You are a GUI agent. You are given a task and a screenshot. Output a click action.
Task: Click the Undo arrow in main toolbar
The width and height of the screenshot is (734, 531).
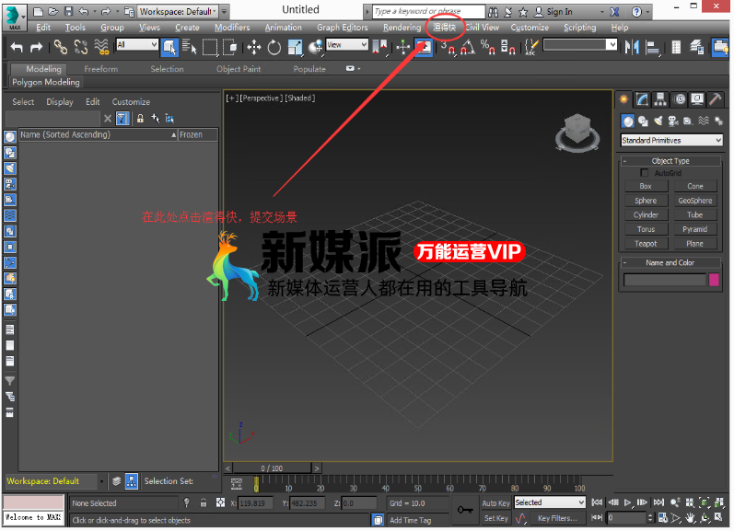[x=17, y=47]
